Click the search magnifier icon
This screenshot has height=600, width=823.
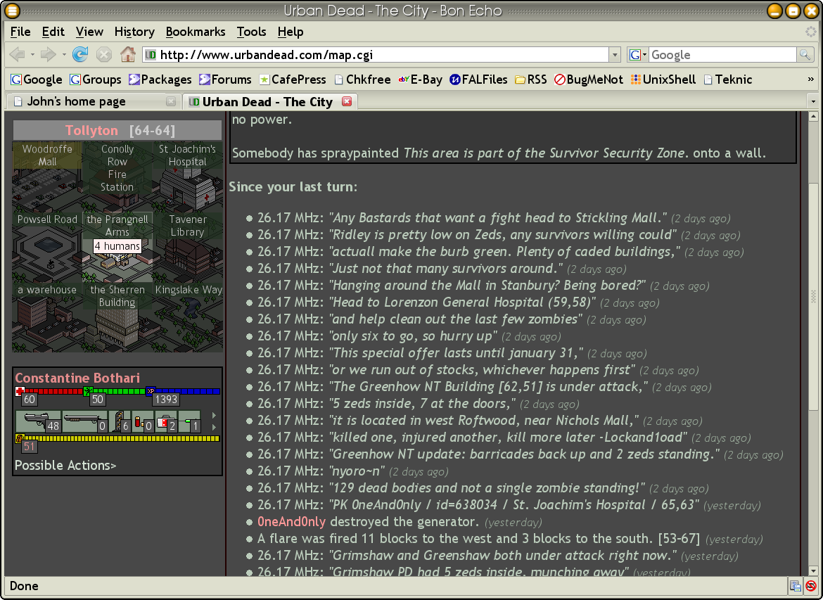tap(805, 55)
